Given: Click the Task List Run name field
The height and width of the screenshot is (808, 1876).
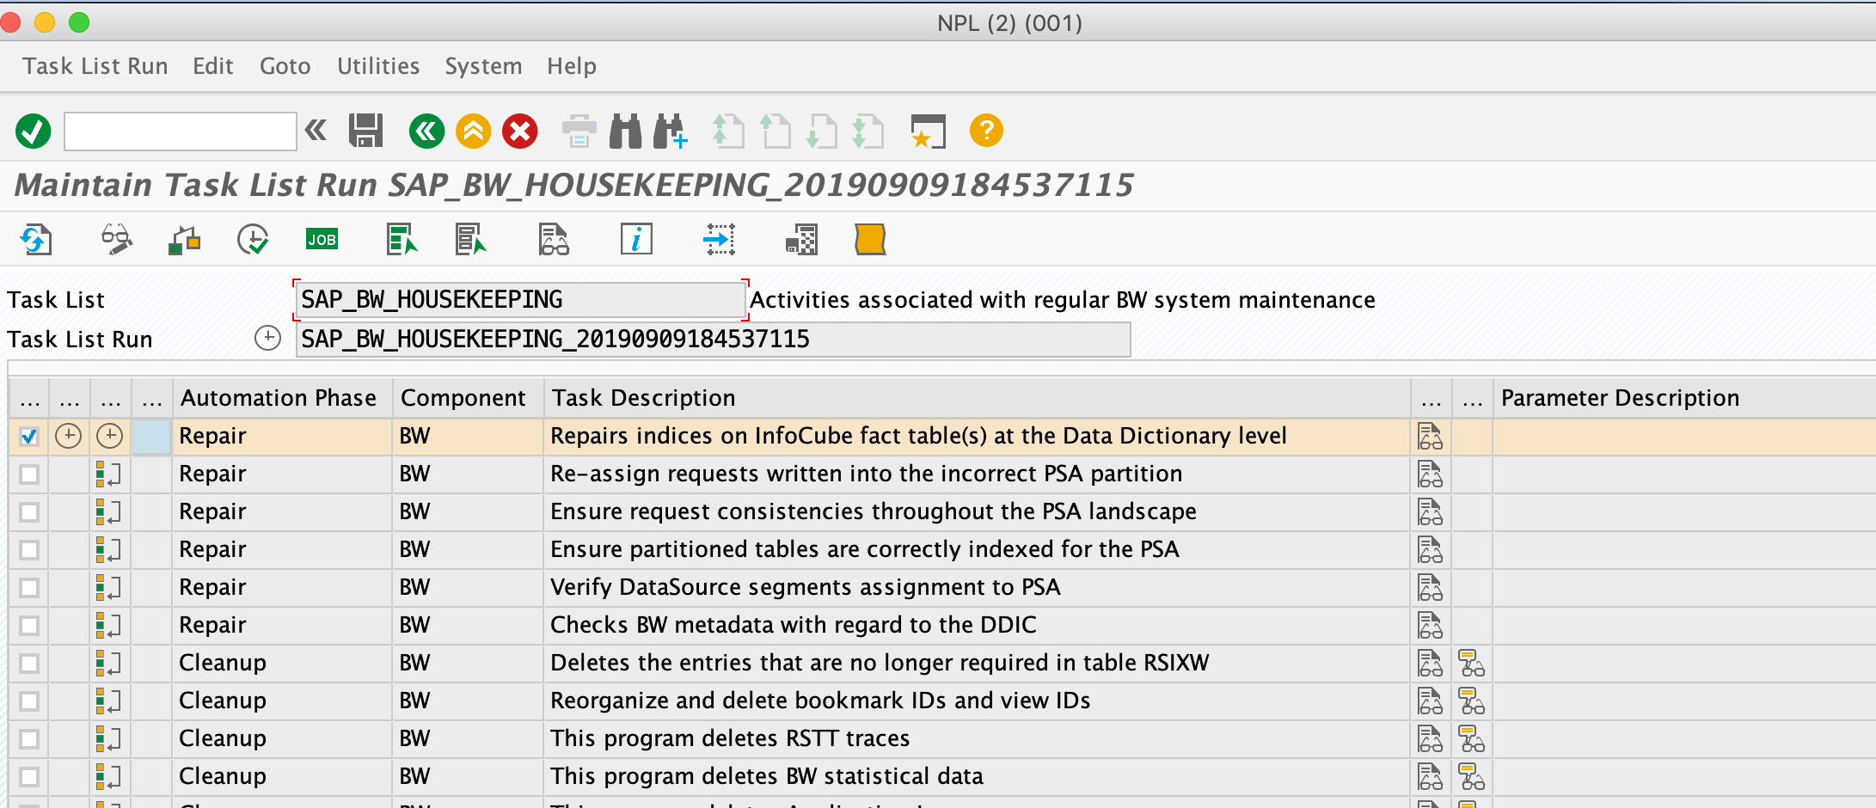Looking at the screenshot, I should pyautogui.click(x=714, y=340).
